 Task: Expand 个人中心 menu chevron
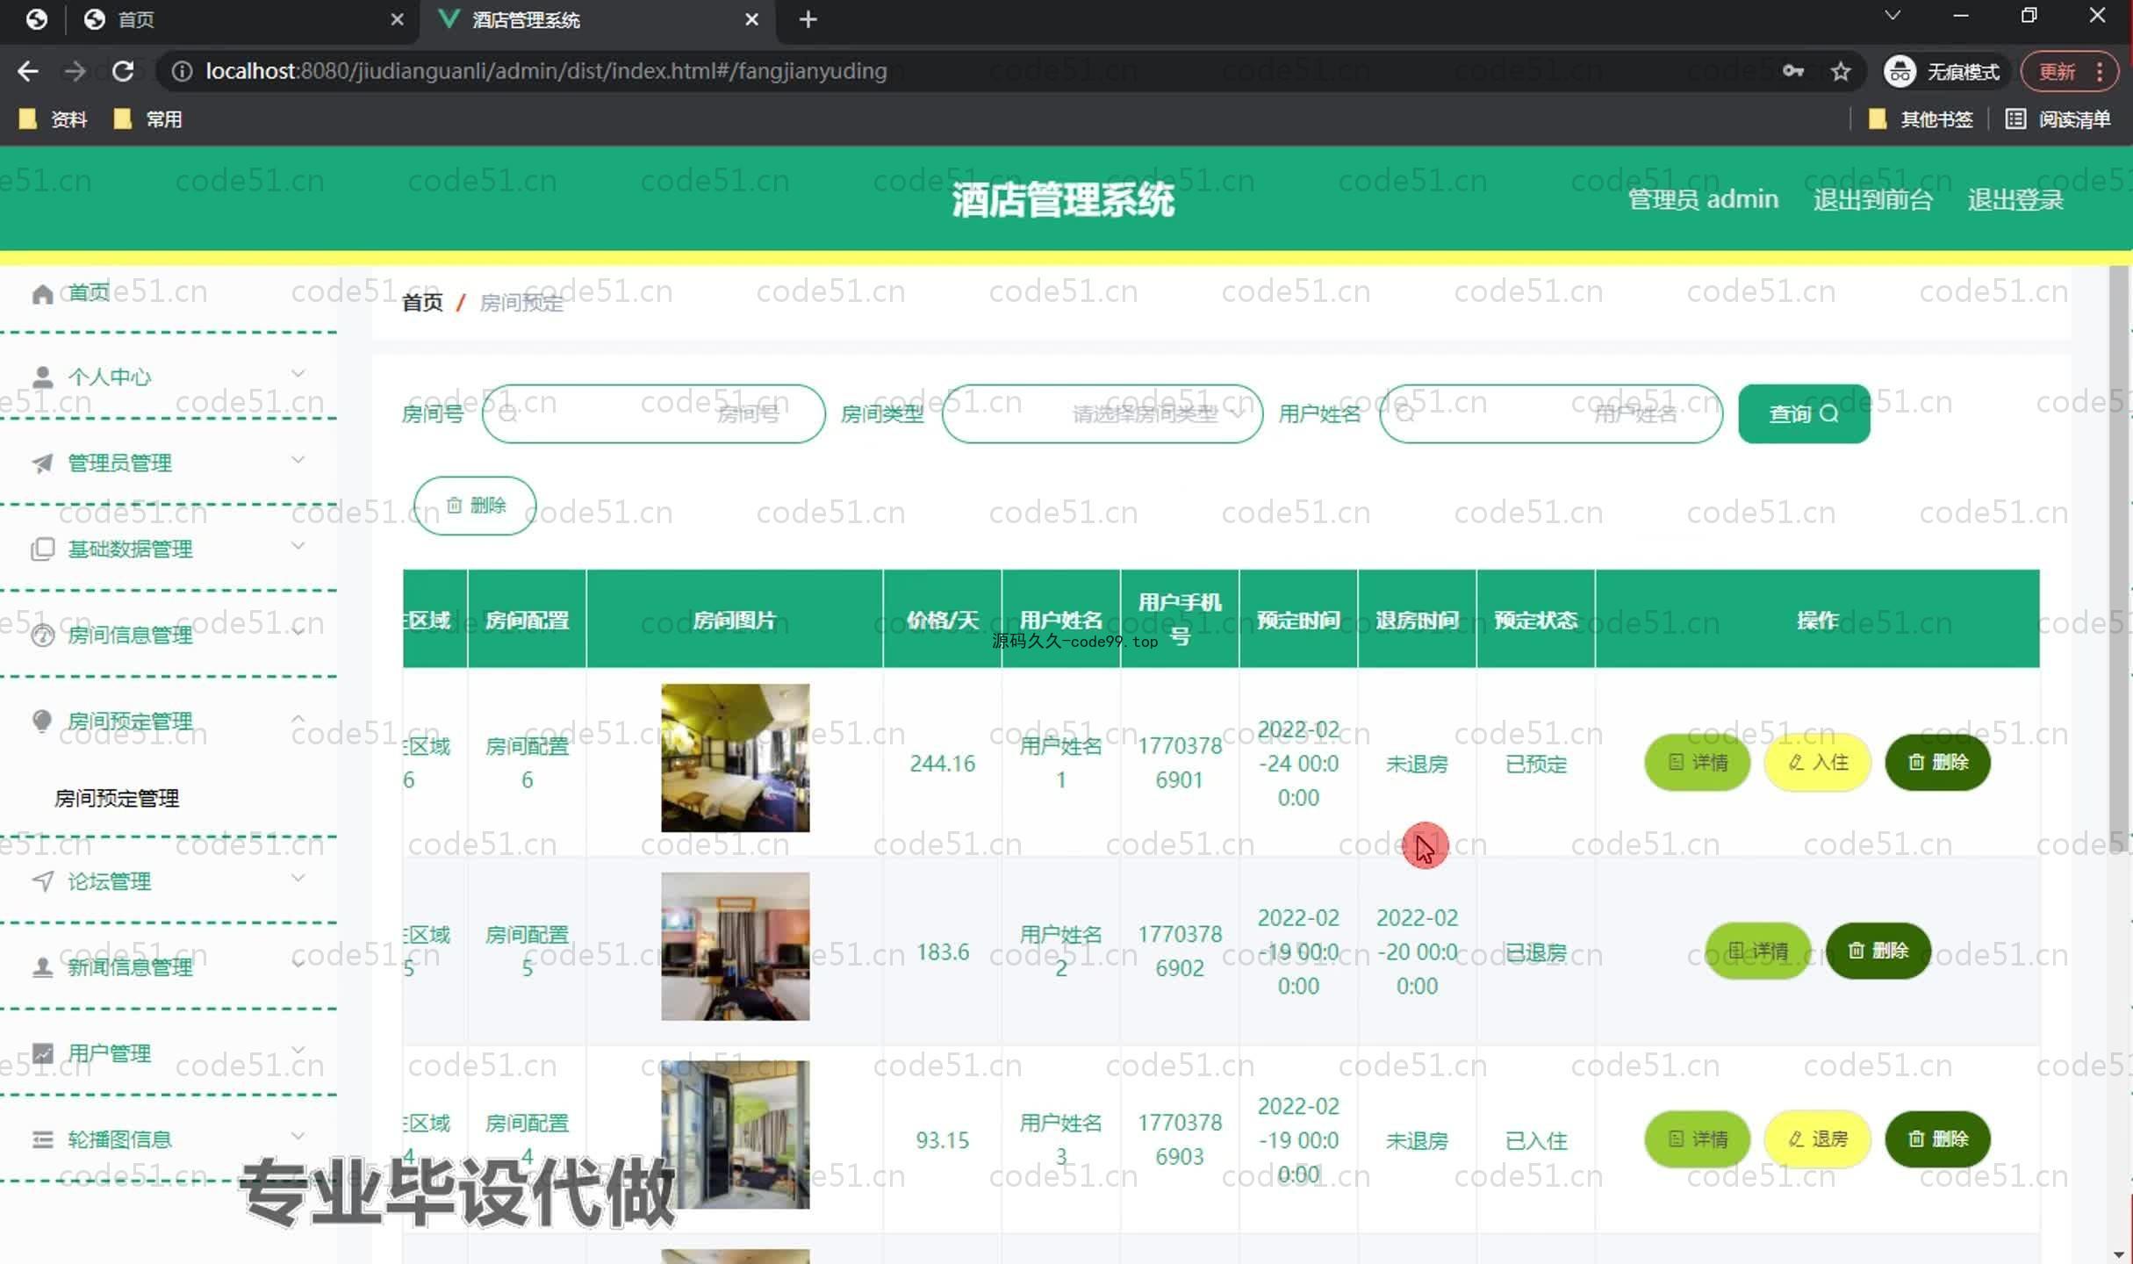(x=298, y=374)
